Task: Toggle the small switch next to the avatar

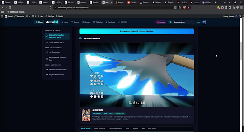Action: click(198, 22)
